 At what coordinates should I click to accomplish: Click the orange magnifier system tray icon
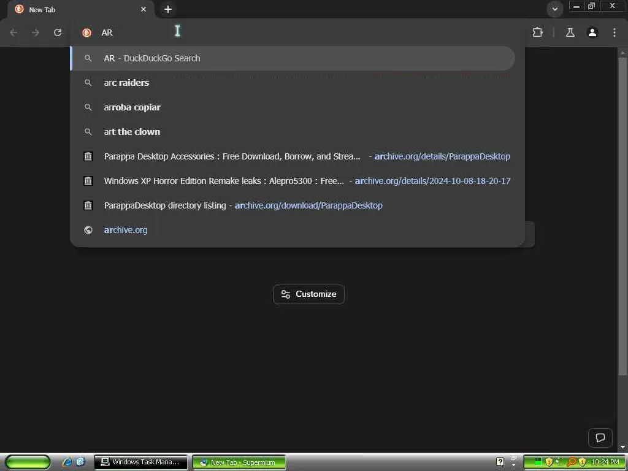tap(572, 462)
